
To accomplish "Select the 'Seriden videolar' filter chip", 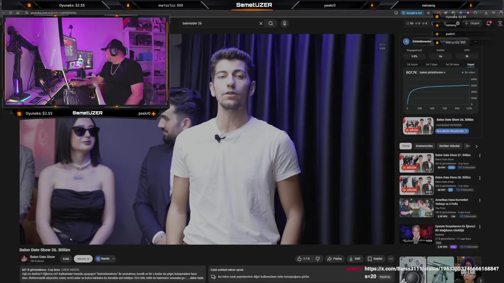I will pyautogui.click(x=449, y=146).
